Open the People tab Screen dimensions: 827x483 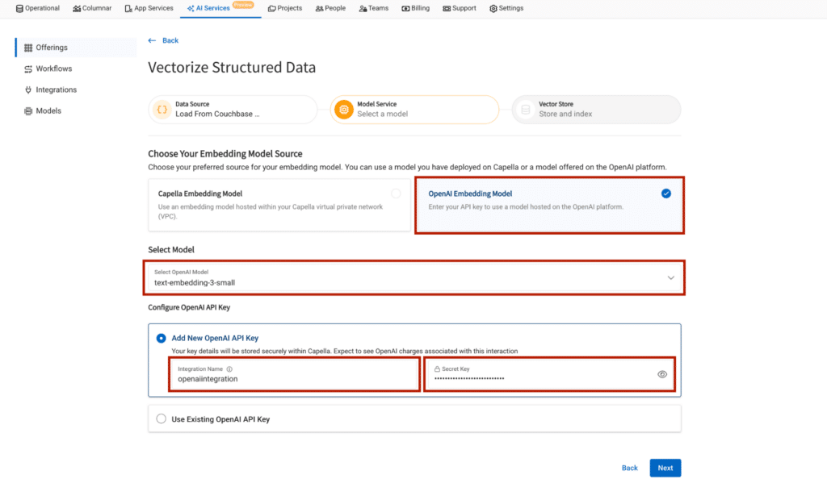(330, 8)
